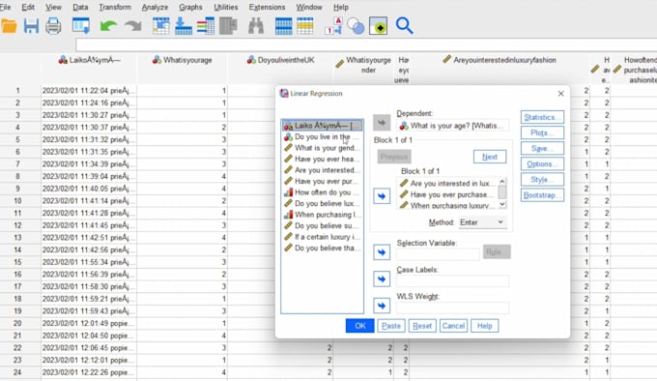Viewport: 657px width, 381px height.
Task: Open Recall recently used dialogs icon
Action: (x=80, y=26)
